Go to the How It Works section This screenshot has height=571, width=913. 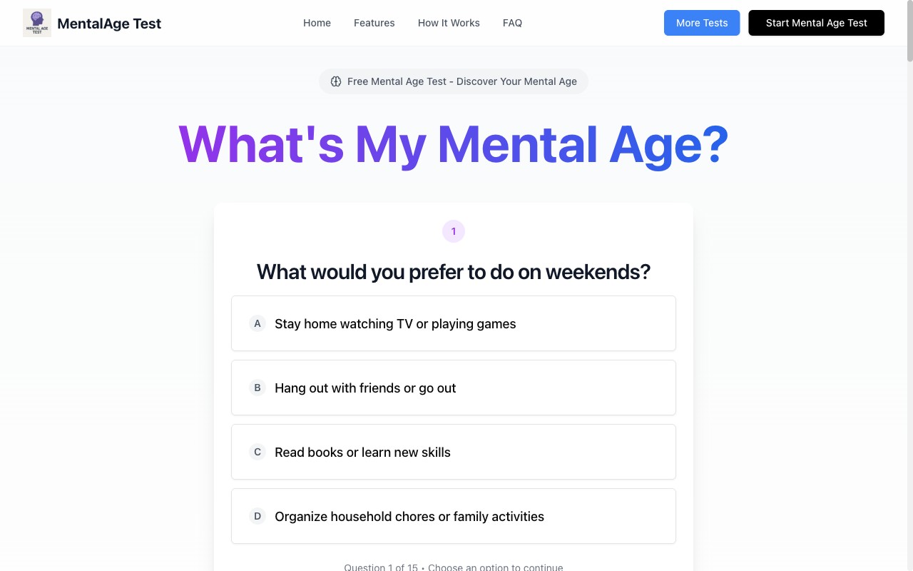point(449,23)
